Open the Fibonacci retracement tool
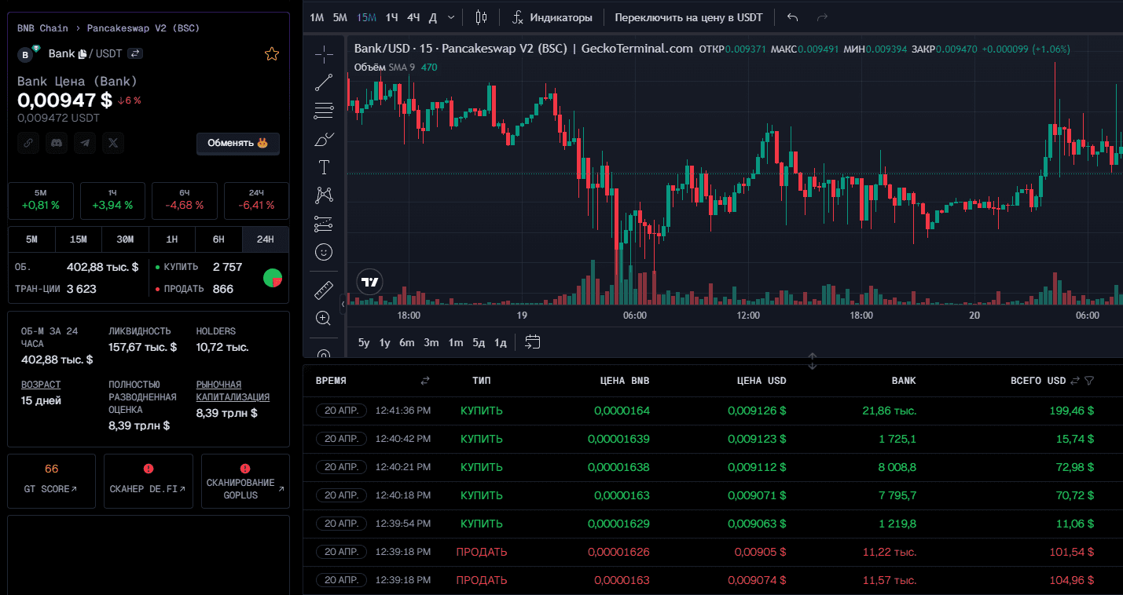1123x595 pixels. [324, 111]
